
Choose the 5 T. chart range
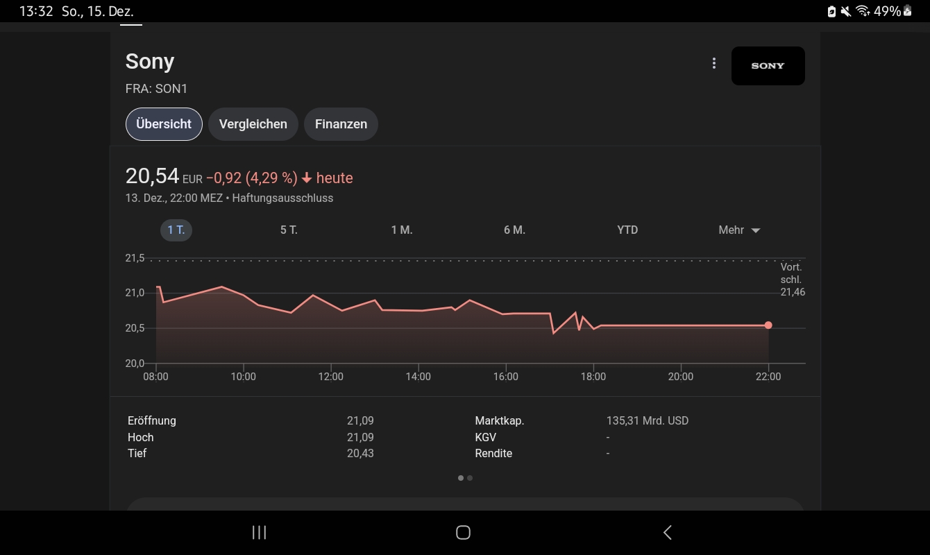(289, 230)
